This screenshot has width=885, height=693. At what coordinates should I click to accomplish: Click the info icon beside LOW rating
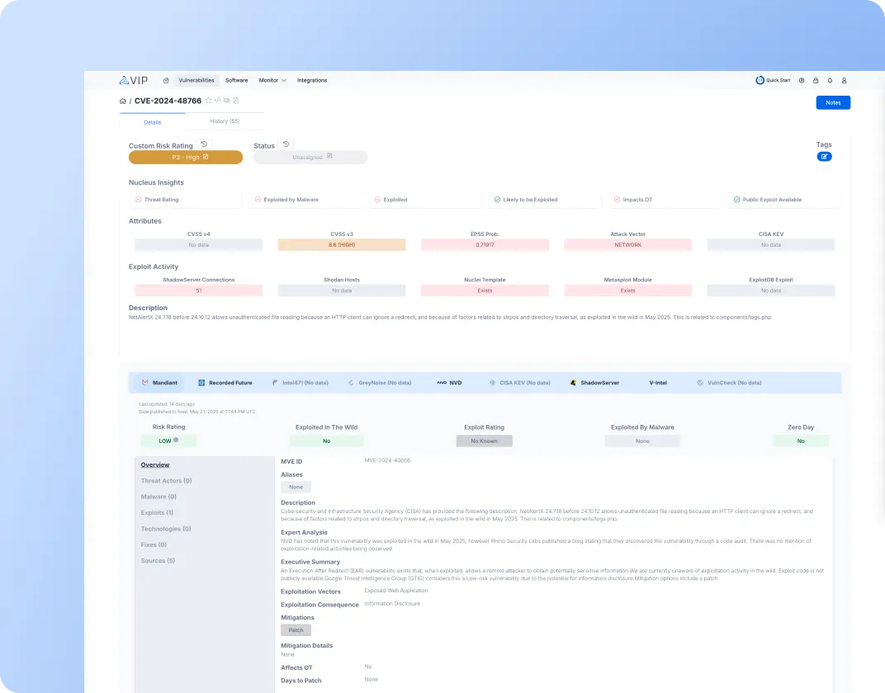[176, 440]
